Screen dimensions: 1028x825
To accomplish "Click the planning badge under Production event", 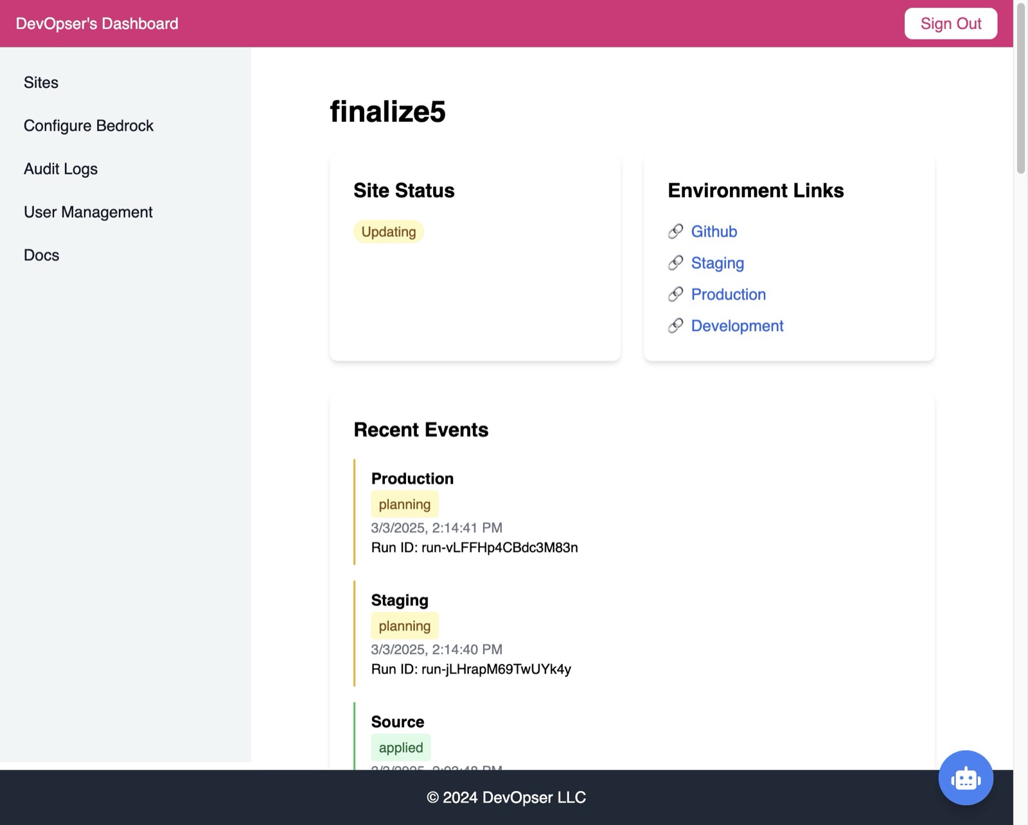I will click(x=405, y=504).
